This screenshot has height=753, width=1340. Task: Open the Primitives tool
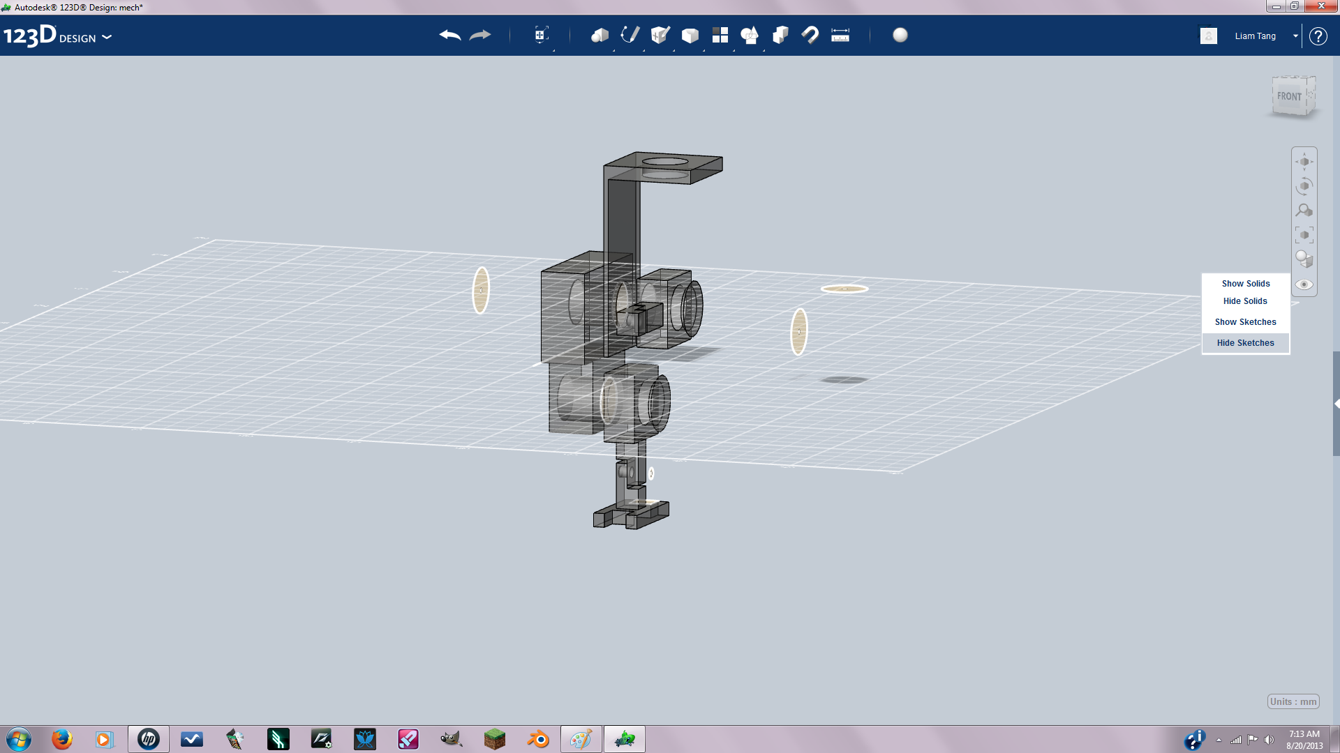pos(600,35)
